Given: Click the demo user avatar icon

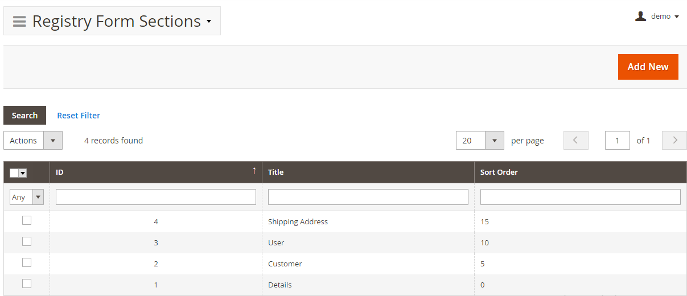Looking at the screenshot, I should click(x=640, y=17).
